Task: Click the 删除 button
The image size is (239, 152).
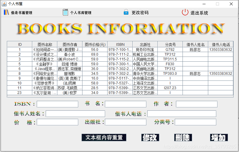Action: tap(183, 138)
